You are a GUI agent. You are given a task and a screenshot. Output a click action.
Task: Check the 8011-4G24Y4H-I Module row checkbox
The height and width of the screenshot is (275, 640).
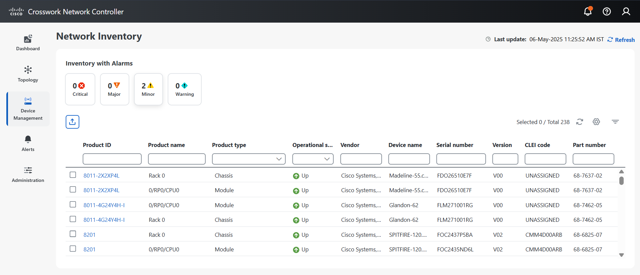[73, 204]
